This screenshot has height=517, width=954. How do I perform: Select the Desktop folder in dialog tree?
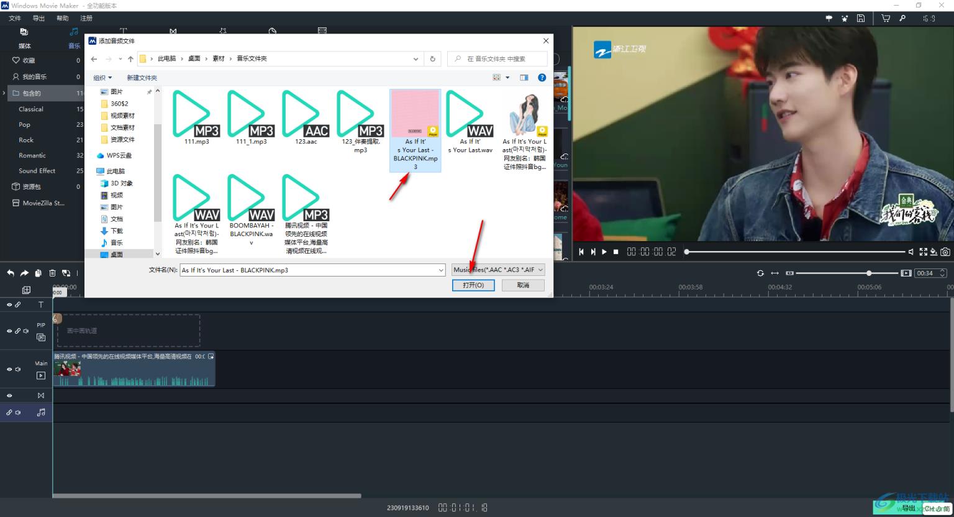117,255
